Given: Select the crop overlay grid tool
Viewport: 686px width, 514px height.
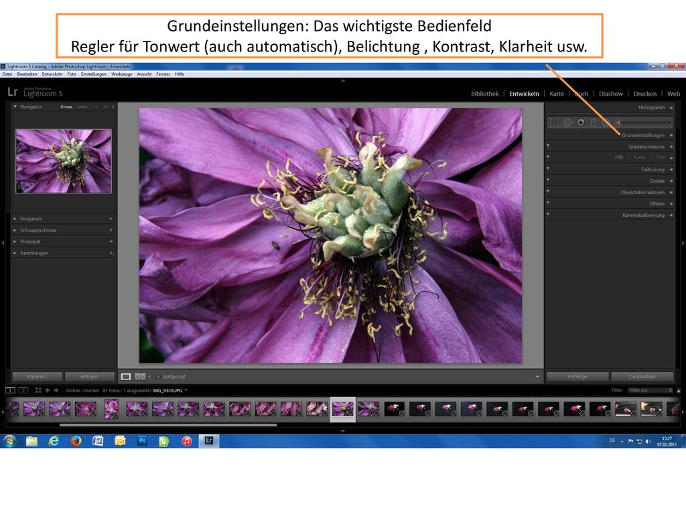Looking at the screenshot, I should point(554,123).
